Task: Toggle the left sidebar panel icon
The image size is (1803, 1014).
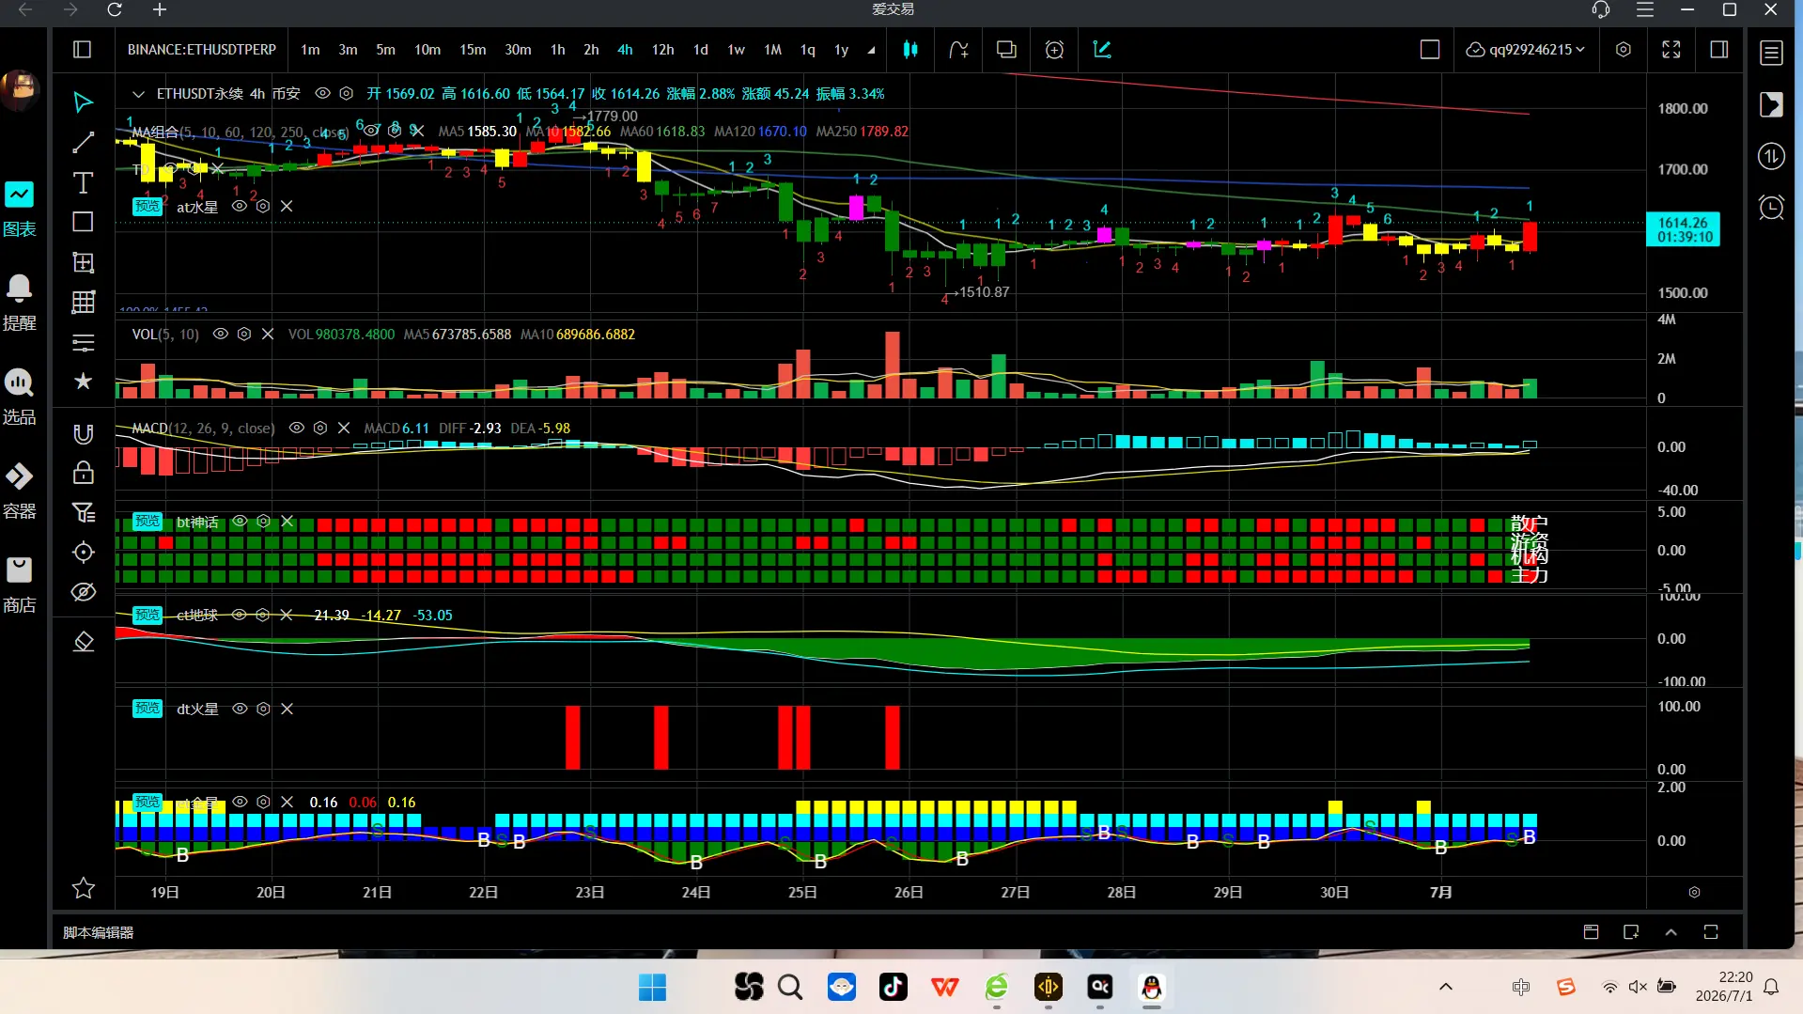Action: click(x=82, y=50)
